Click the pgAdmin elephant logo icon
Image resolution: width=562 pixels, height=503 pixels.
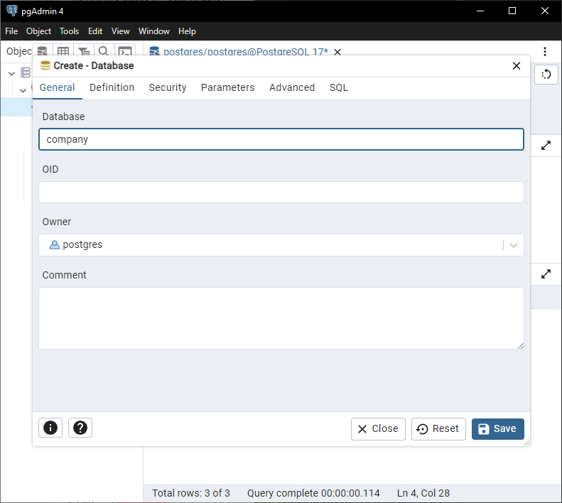point(12,11)
